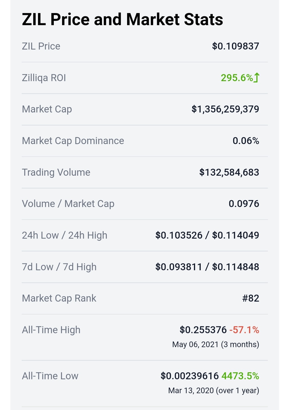Select the red -57.1% change figure

(244, 330)
